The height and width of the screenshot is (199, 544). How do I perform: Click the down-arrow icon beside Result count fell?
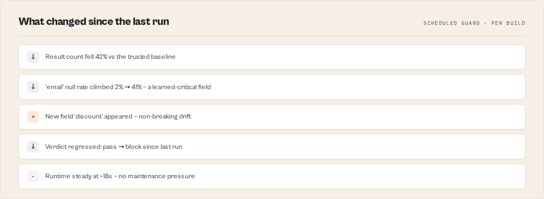(x=33, y=57)
